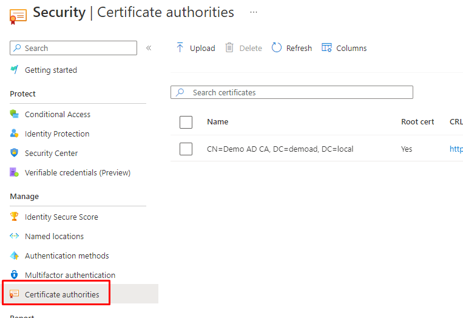Sort by the Name column header

[217, 121]
